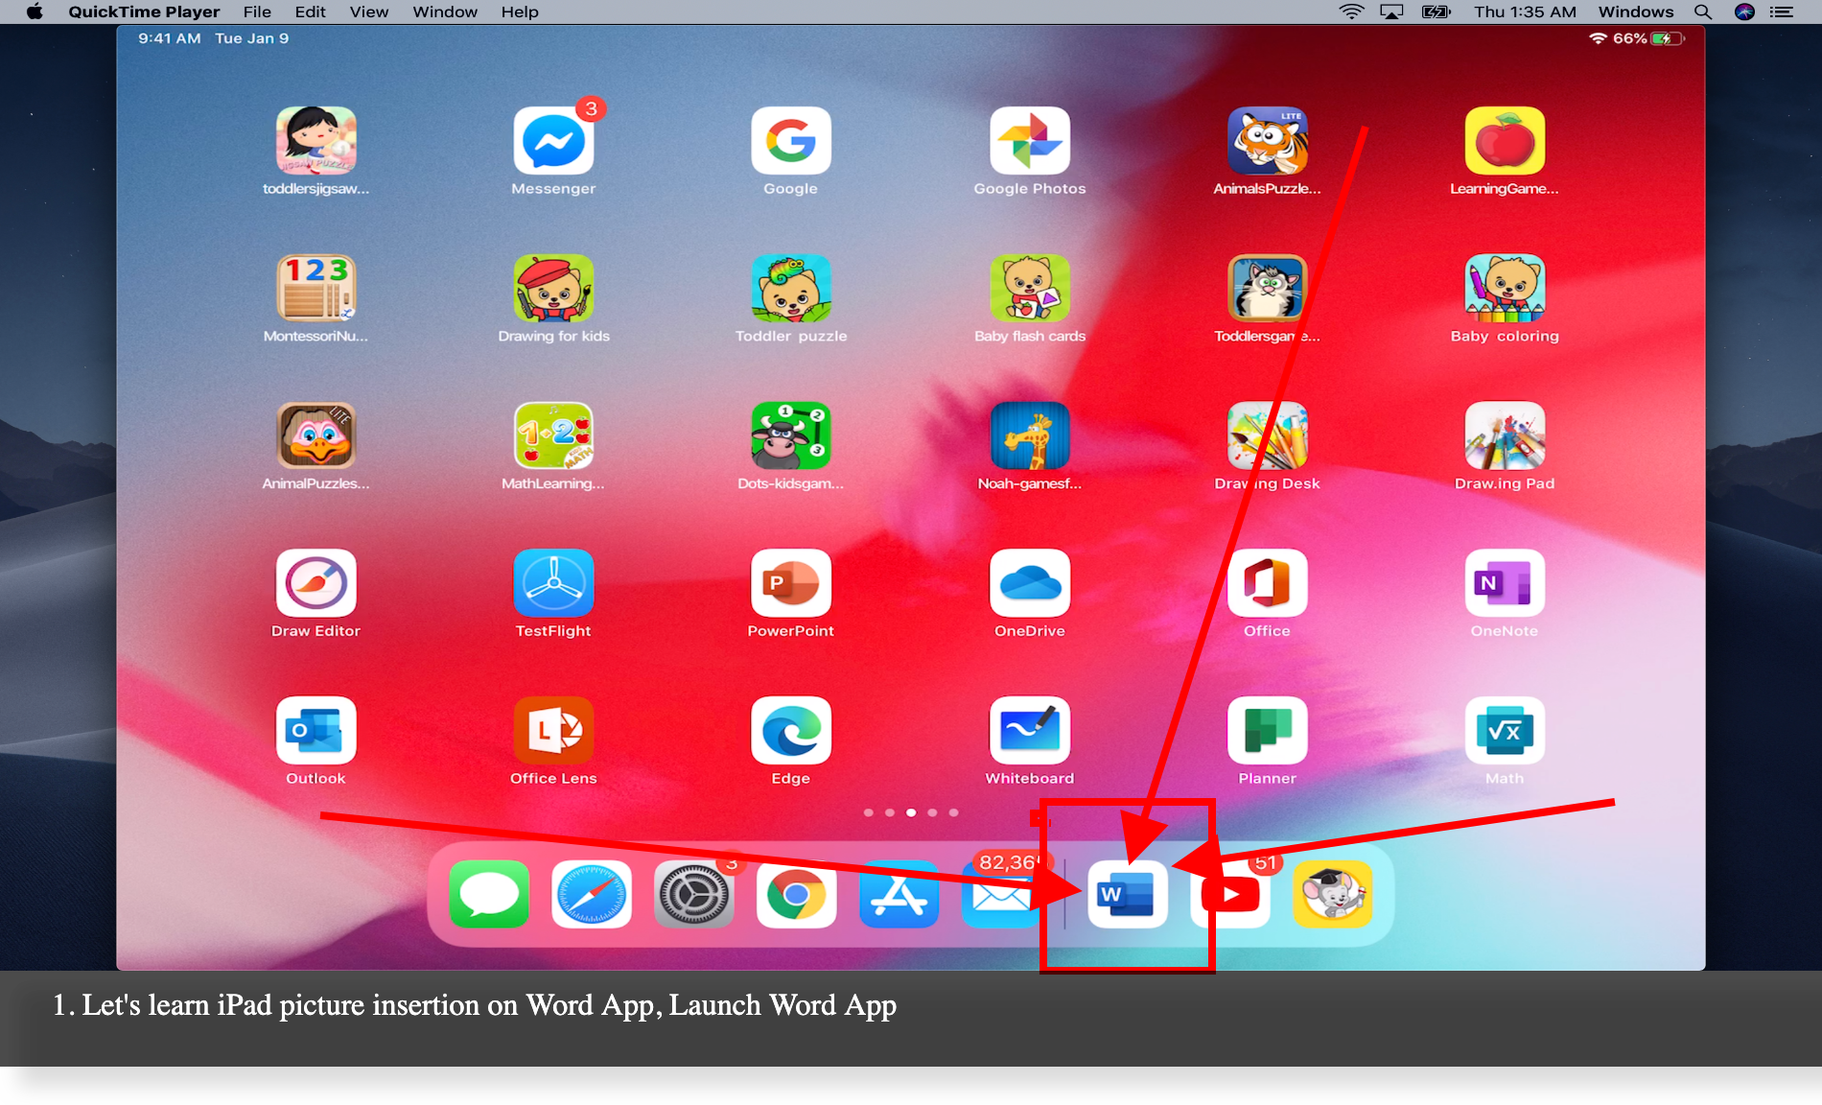
Task: Open YouTube from the dock
Action: click(x=1230, y=895)
